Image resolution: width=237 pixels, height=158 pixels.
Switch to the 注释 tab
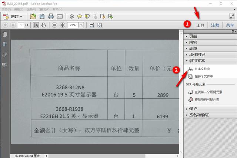[x=215, y=25]
